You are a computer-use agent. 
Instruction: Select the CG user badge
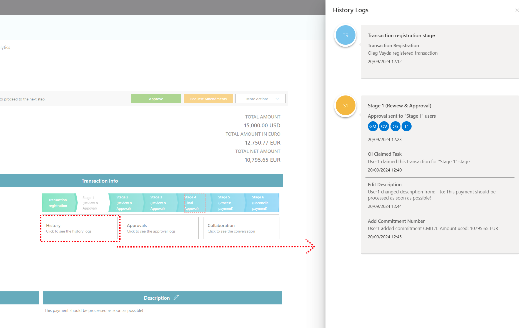click(x=395, y=127)
